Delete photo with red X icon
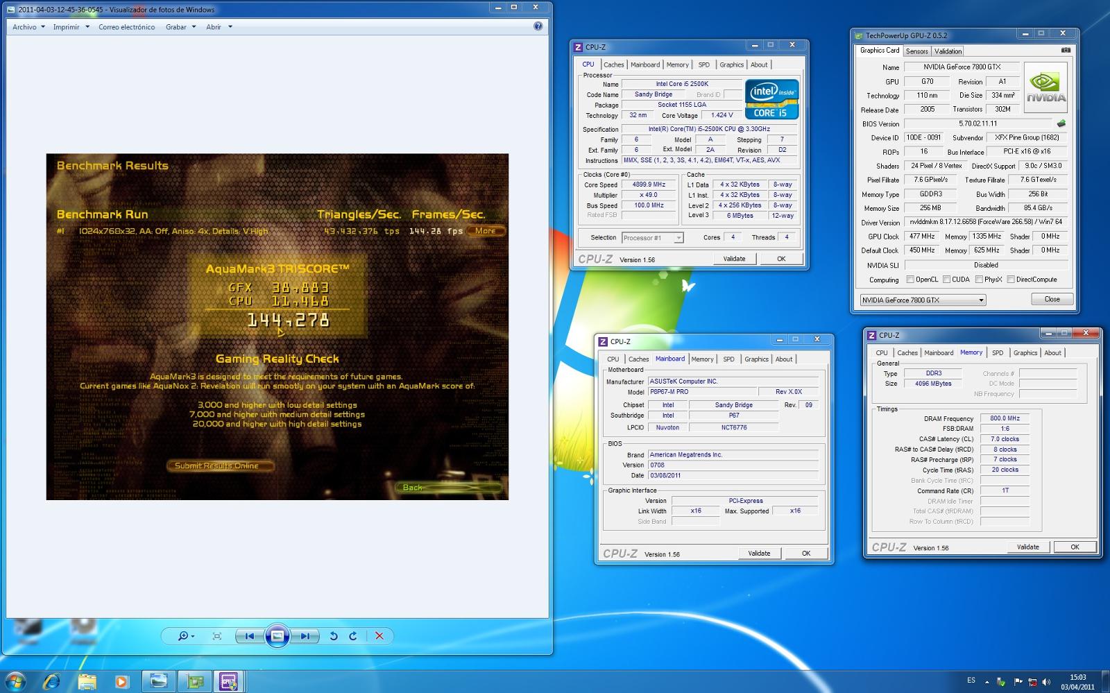The height and width of the screenshot is (693, 1110). coord(379,636)
